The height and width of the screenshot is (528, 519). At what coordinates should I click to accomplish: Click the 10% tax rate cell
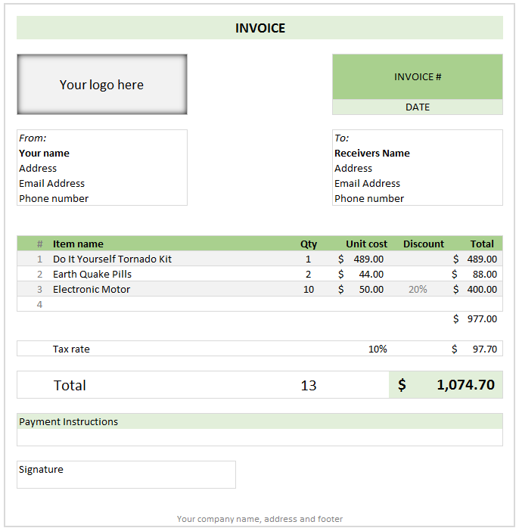point(378,349)
